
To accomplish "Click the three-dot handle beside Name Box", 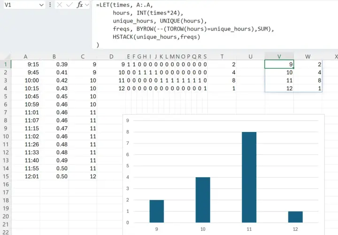I will click(50, 5).
